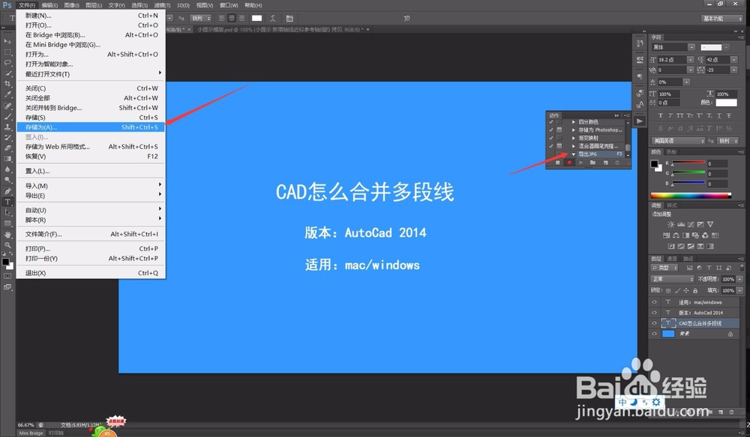750x437 pixels.
Task: Toggle the Character panel folder icon in options bar
Action: (289, 18)
